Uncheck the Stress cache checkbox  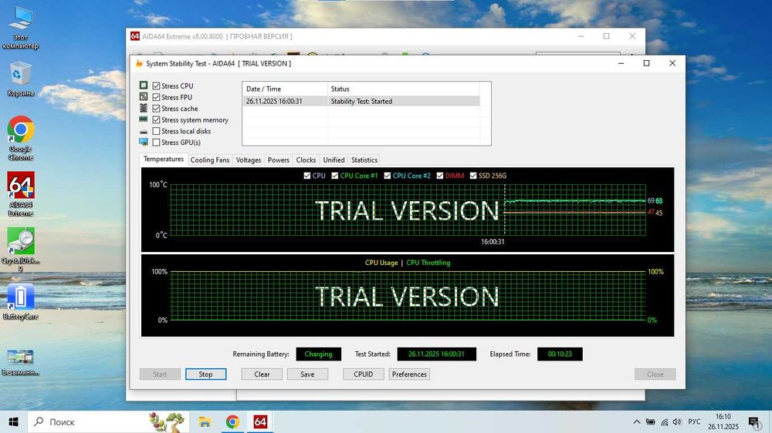[156, 109]
